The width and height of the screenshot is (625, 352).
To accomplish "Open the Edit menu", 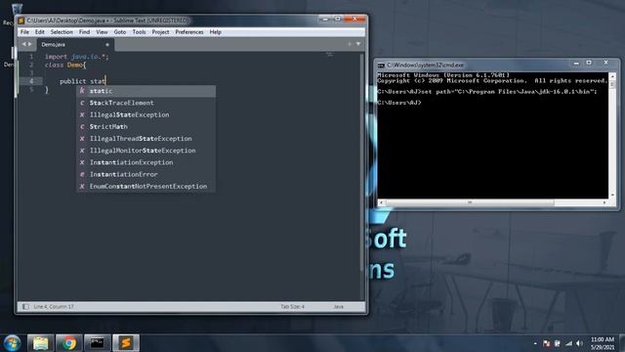I will coord(39,32).
